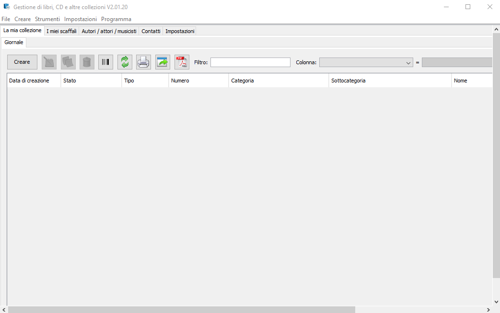The width and height of the screenshot is (500, 313).
Task: Click the horizontal scrollbar thumb
Action: pyautogui.click(x=181, y=310)
